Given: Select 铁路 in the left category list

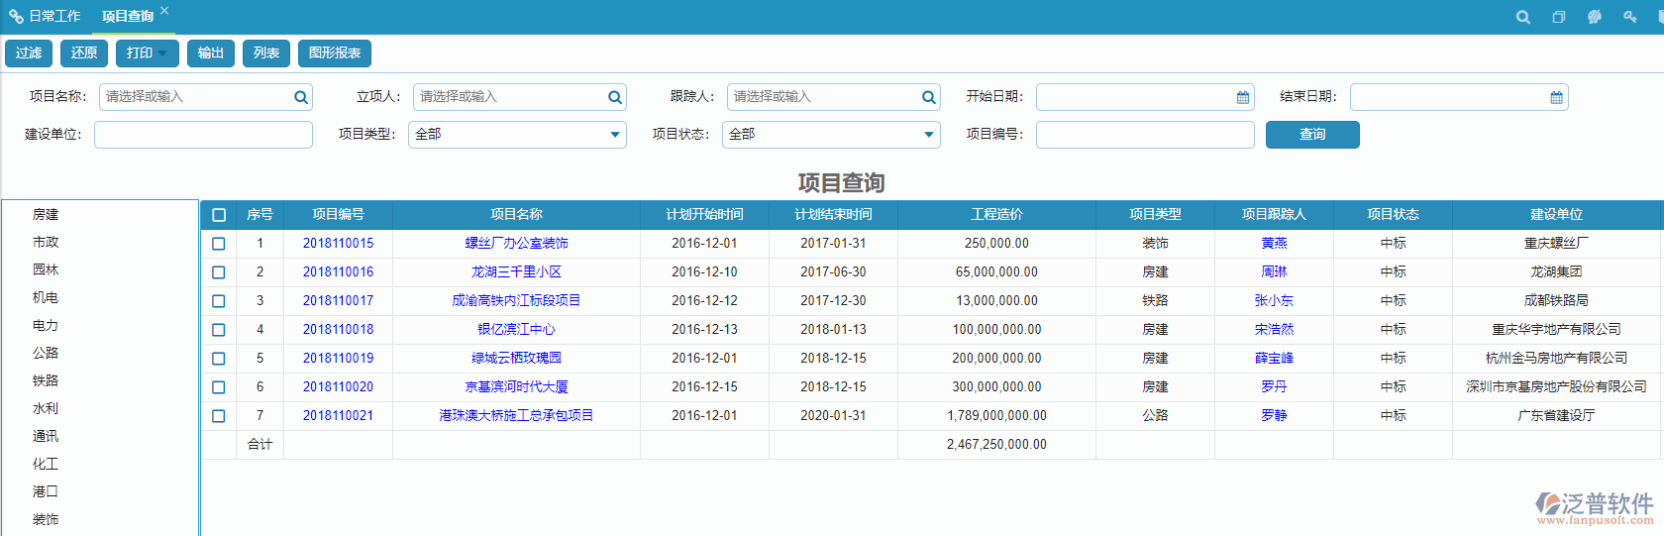Looking at the screenshot, I should [46, 380].
